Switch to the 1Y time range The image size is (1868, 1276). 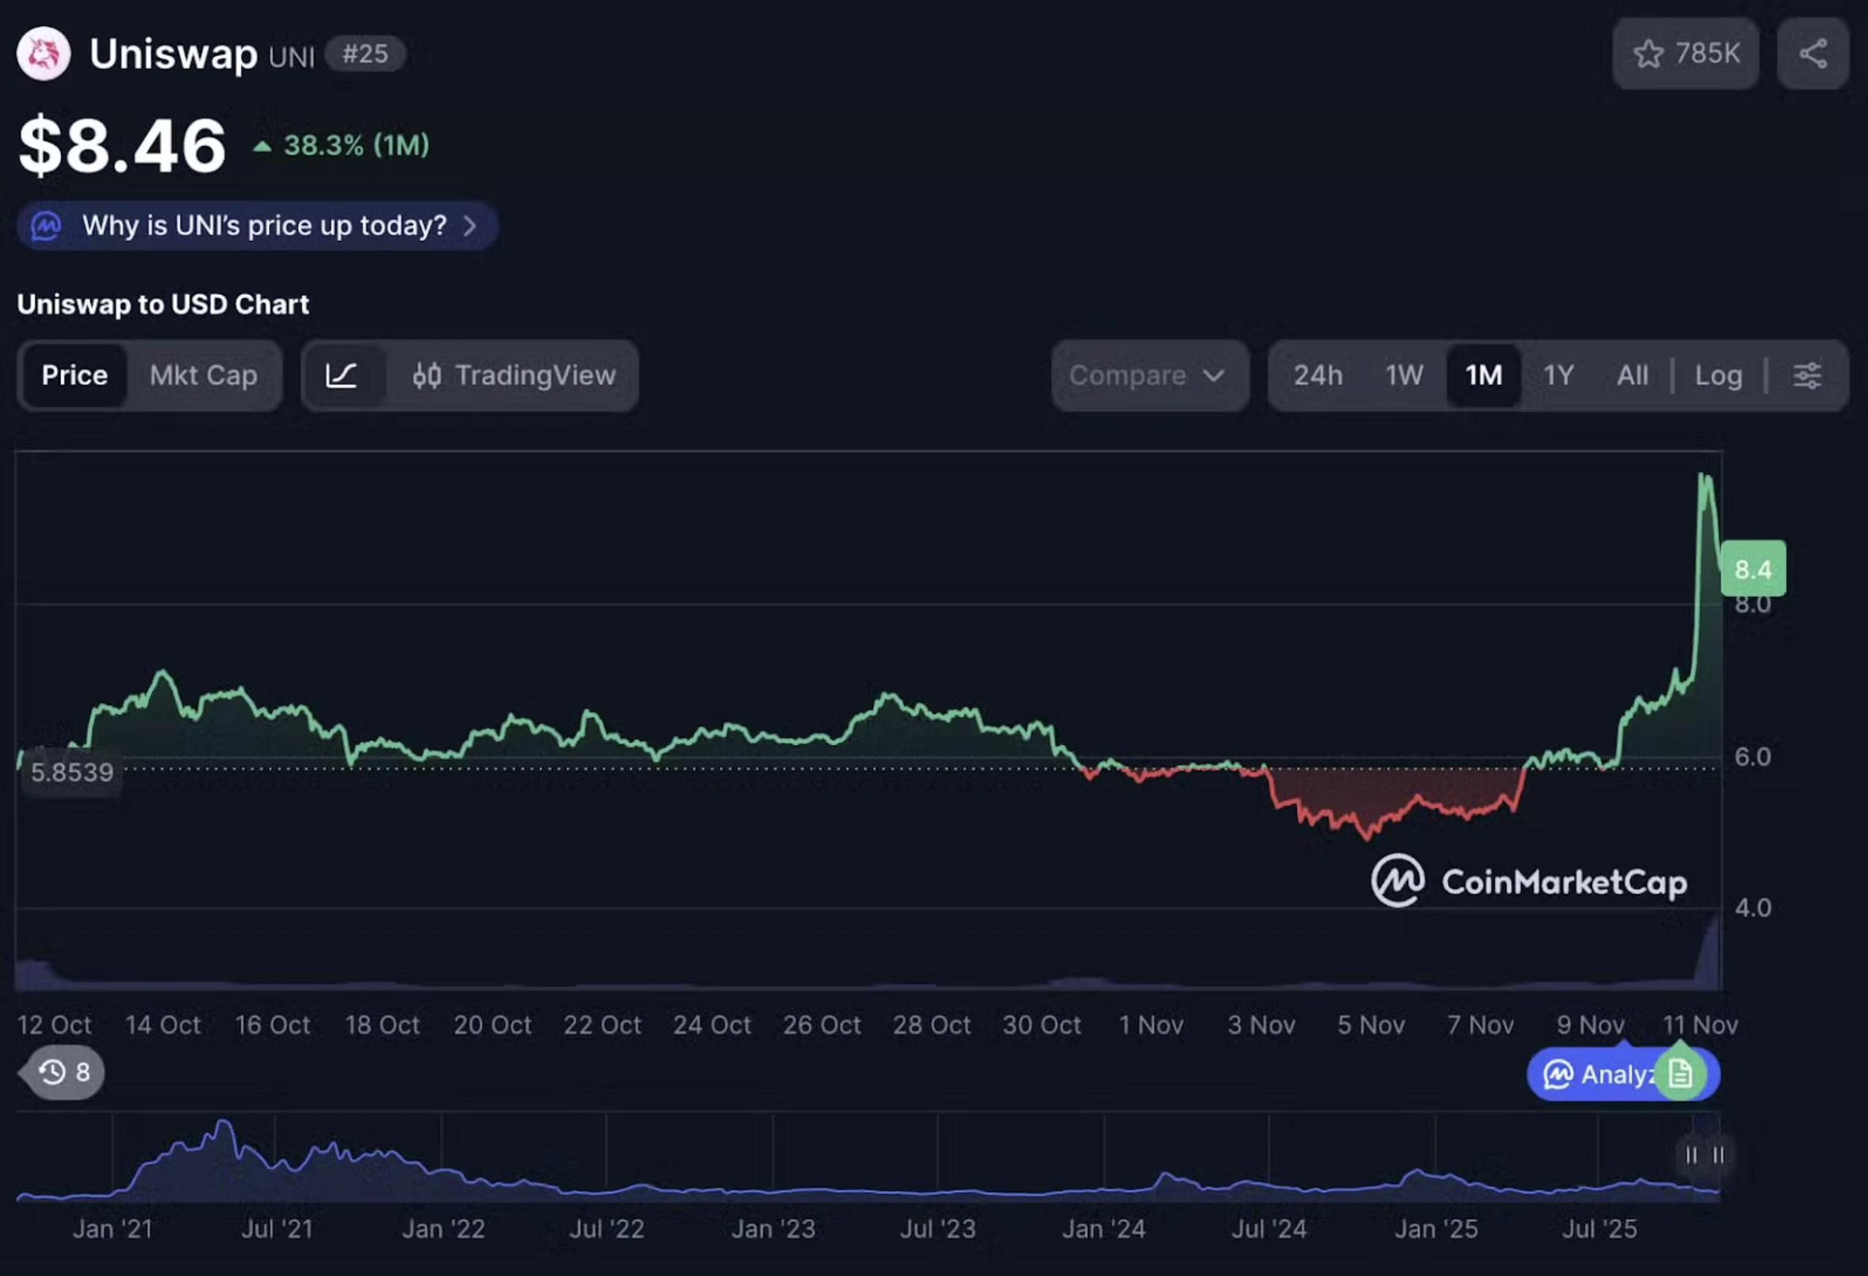(1558, 375)
